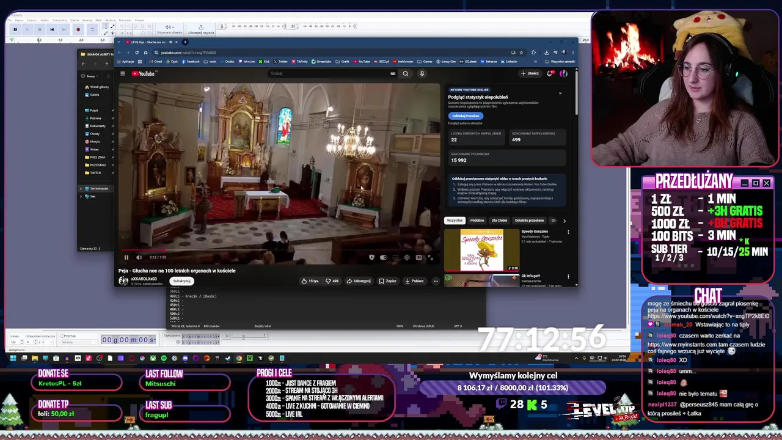This screenshot has width=782, height=440.
Task: Open Wszystkie zakładki folder
Action: (560, 61)
